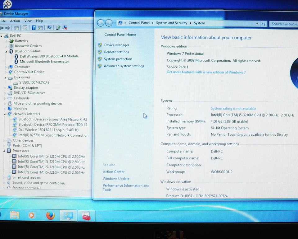
Task: Select 'Ports (COM & LPT)' label in device tree
Action: (x=27, y=146)
